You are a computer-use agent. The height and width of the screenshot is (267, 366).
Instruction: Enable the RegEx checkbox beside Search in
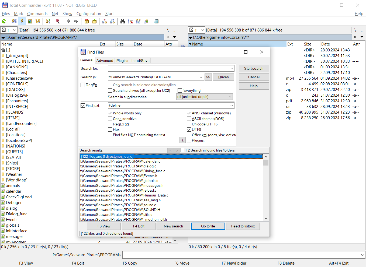click(x=83, y=85)
